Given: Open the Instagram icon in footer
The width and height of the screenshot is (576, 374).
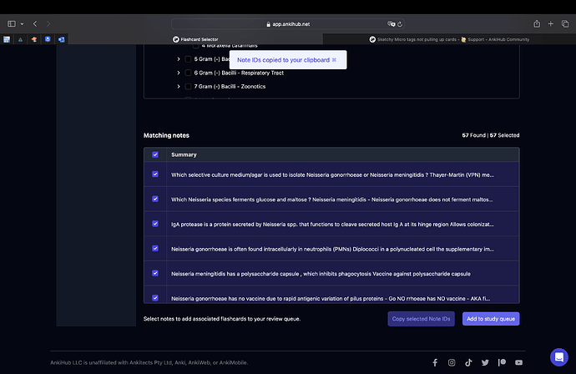Looking at the screenshot, I should [452, 362].
